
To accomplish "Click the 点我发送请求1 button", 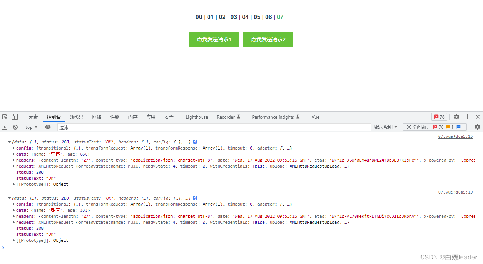I will [x=214, y=40].
